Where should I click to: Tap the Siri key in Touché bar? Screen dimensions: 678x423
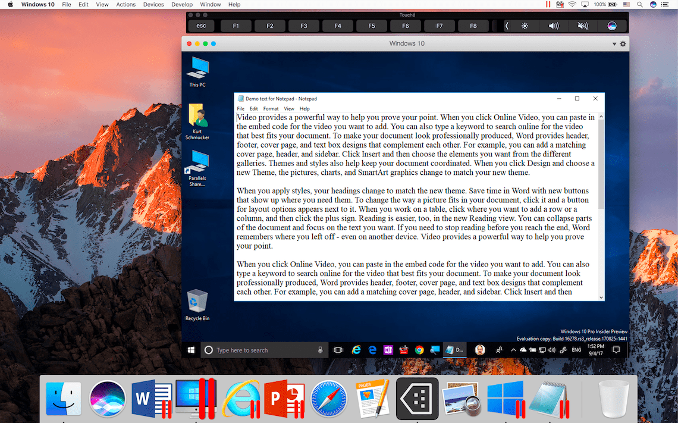pyautogui.click(x=612, y=26)
